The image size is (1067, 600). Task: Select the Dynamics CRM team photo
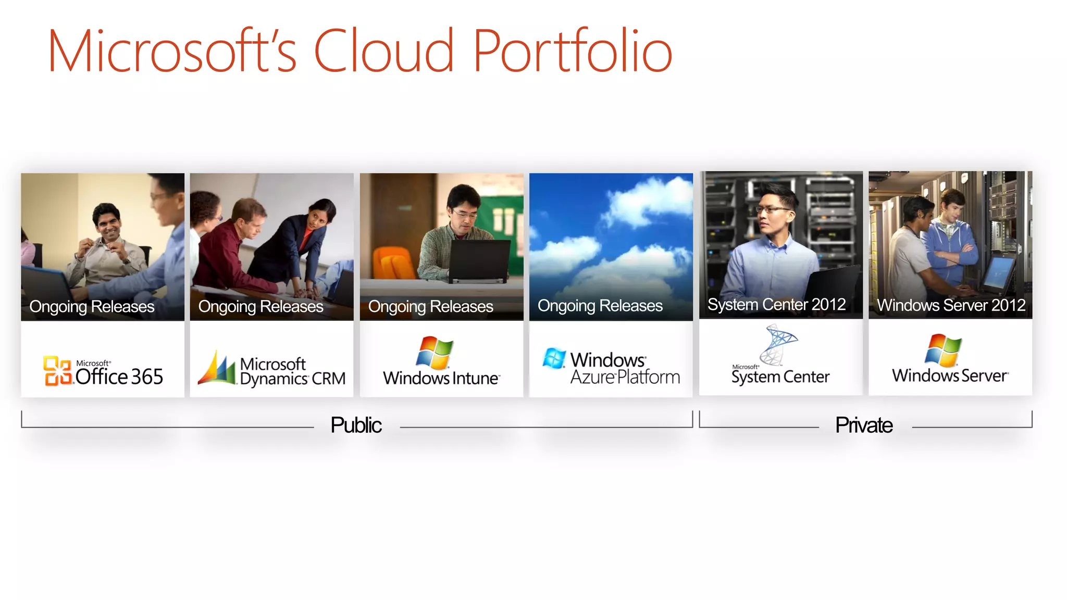pyautogui.click(x=271, y=247)
